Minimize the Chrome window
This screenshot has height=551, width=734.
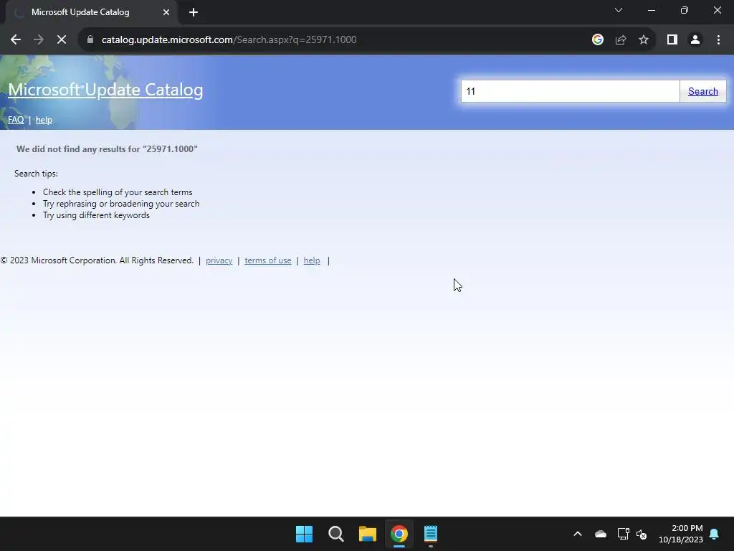[x=651, y=10]
